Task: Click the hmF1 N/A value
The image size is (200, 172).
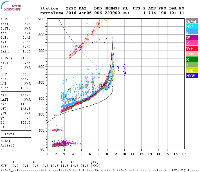Action: [27, 99]
